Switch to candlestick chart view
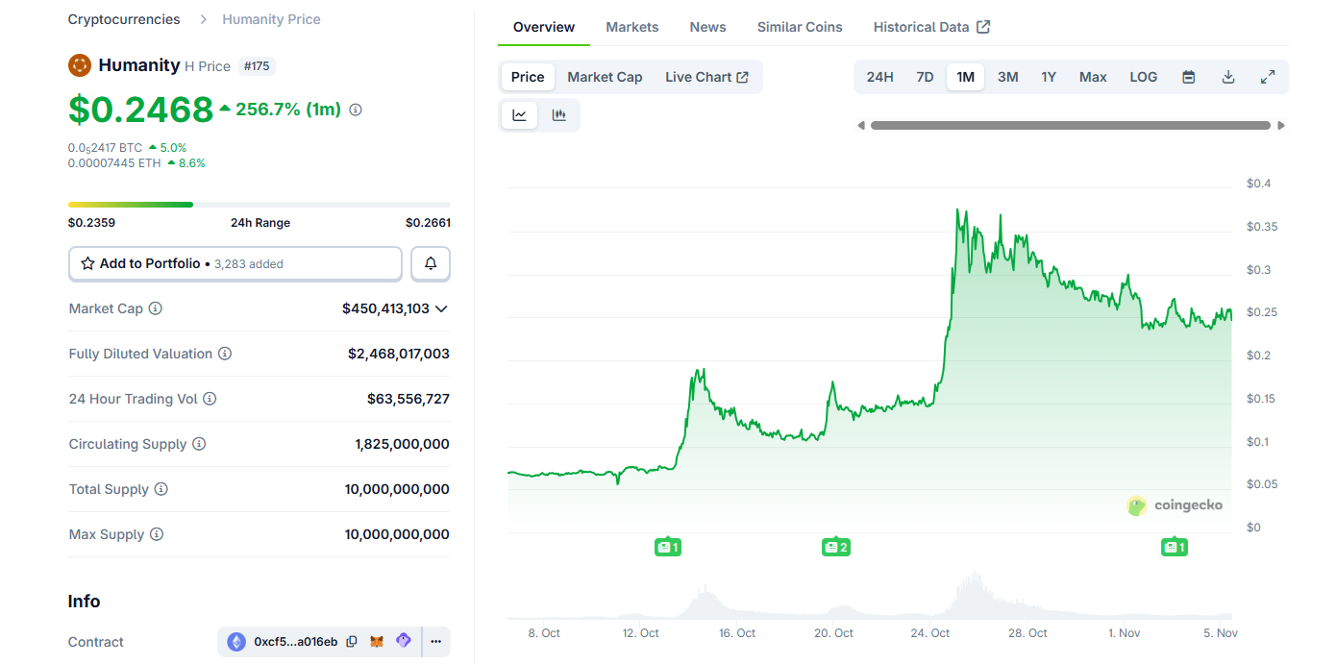The image size is (1336, 664). 558,115
